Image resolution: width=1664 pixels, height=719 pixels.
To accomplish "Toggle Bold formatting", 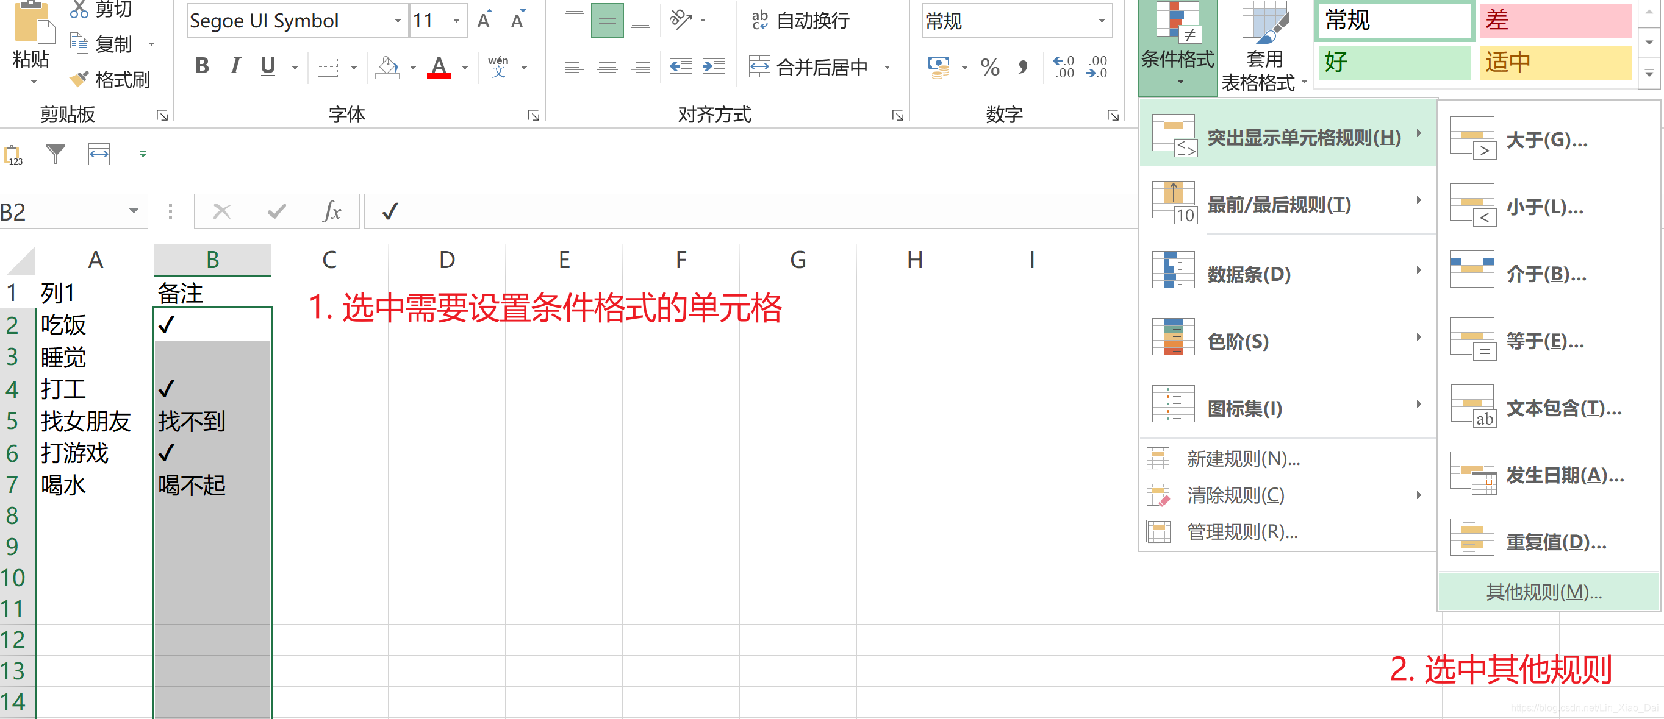I will 202,66.
